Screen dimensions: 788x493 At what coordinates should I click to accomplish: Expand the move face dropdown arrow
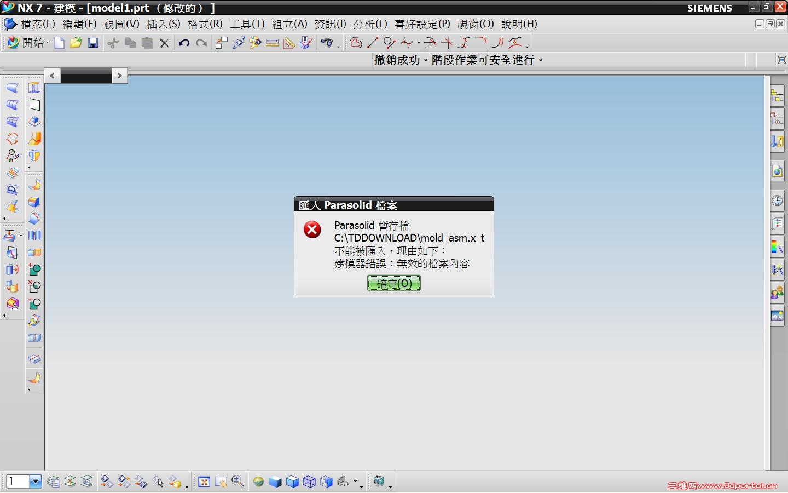click(x=21, y=236)
